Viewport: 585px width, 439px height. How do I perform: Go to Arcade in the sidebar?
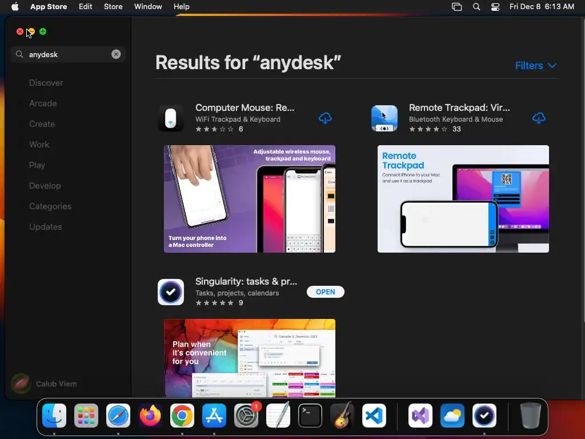[x=43, y=103]
